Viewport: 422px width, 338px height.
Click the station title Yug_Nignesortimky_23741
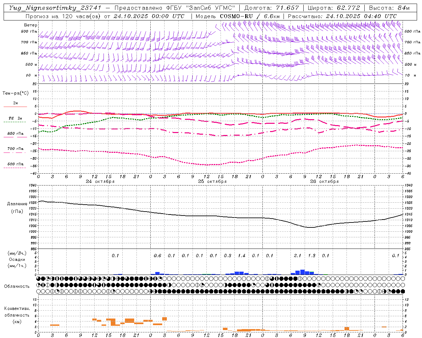click(55, 8)
